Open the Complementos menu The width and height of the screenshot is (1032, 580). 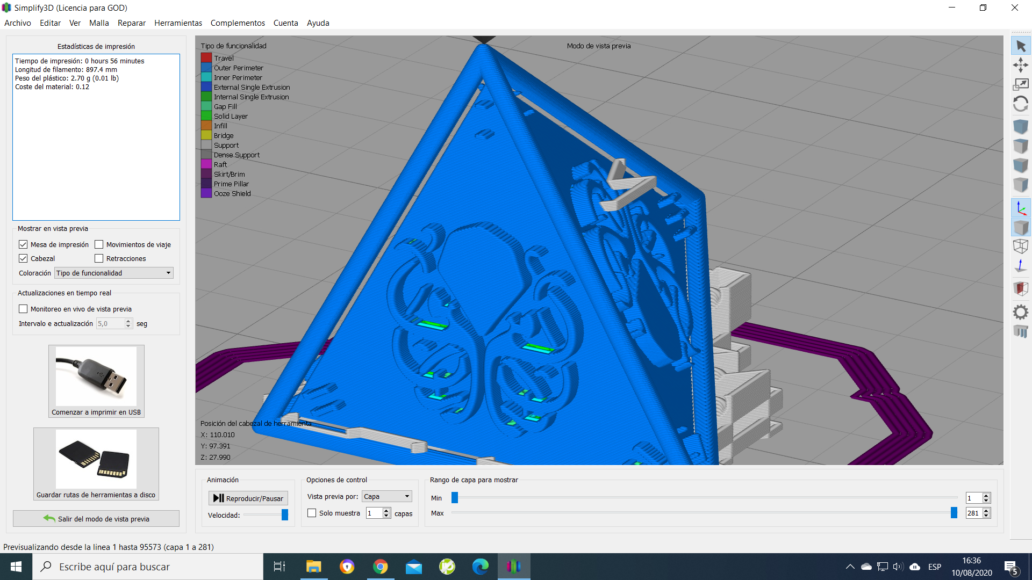[x=238, y=23]
